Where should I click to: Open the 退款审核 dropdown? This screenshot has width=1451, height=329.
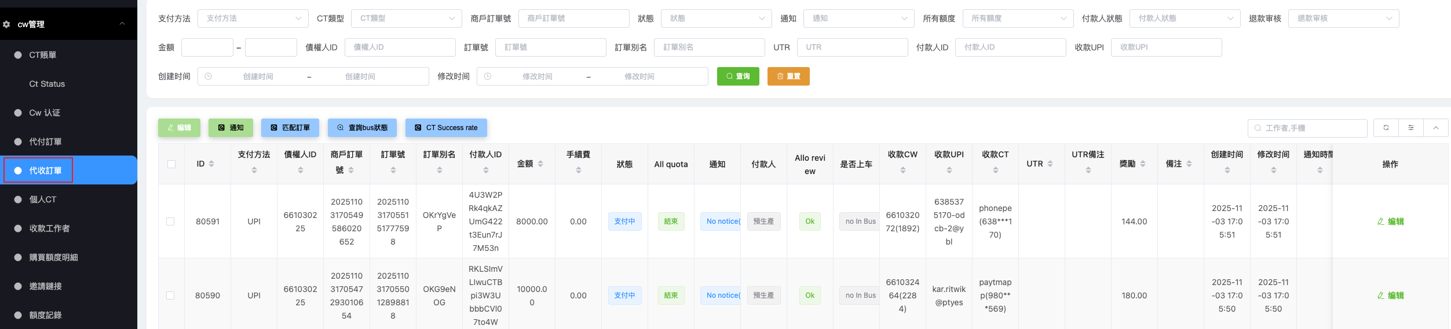click(x=1343, y=19)
